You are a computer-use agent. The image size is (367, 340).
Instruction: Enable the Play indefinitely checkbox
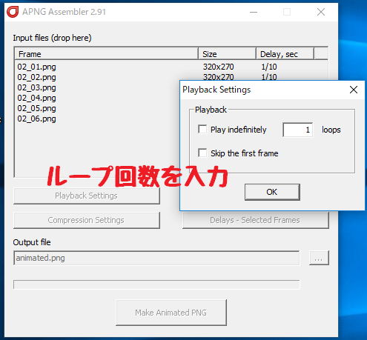coord(202,129)
